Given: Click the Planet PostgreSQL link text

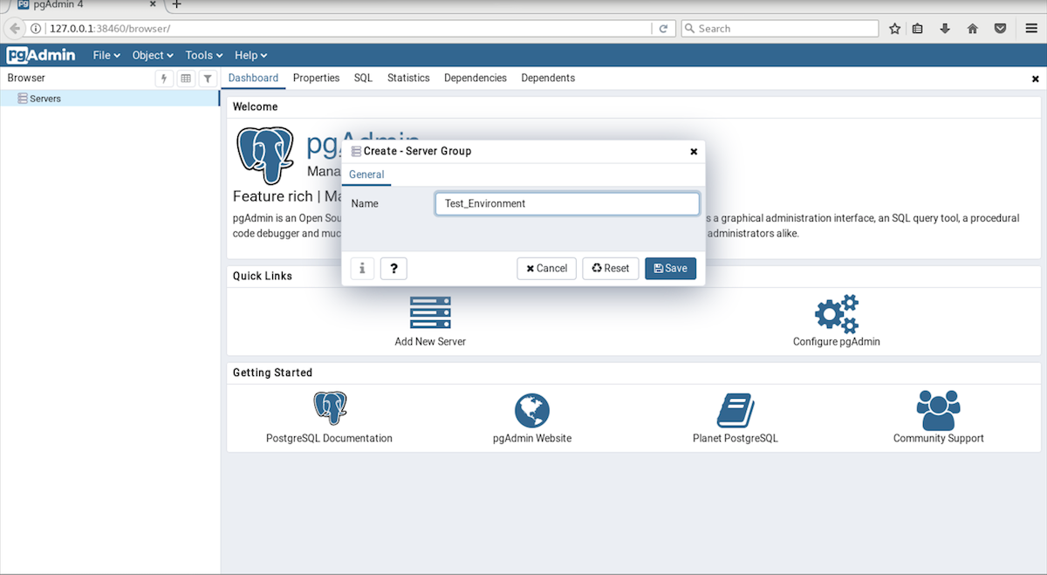Looking at the screenshot, I should (x=736, y=438).
